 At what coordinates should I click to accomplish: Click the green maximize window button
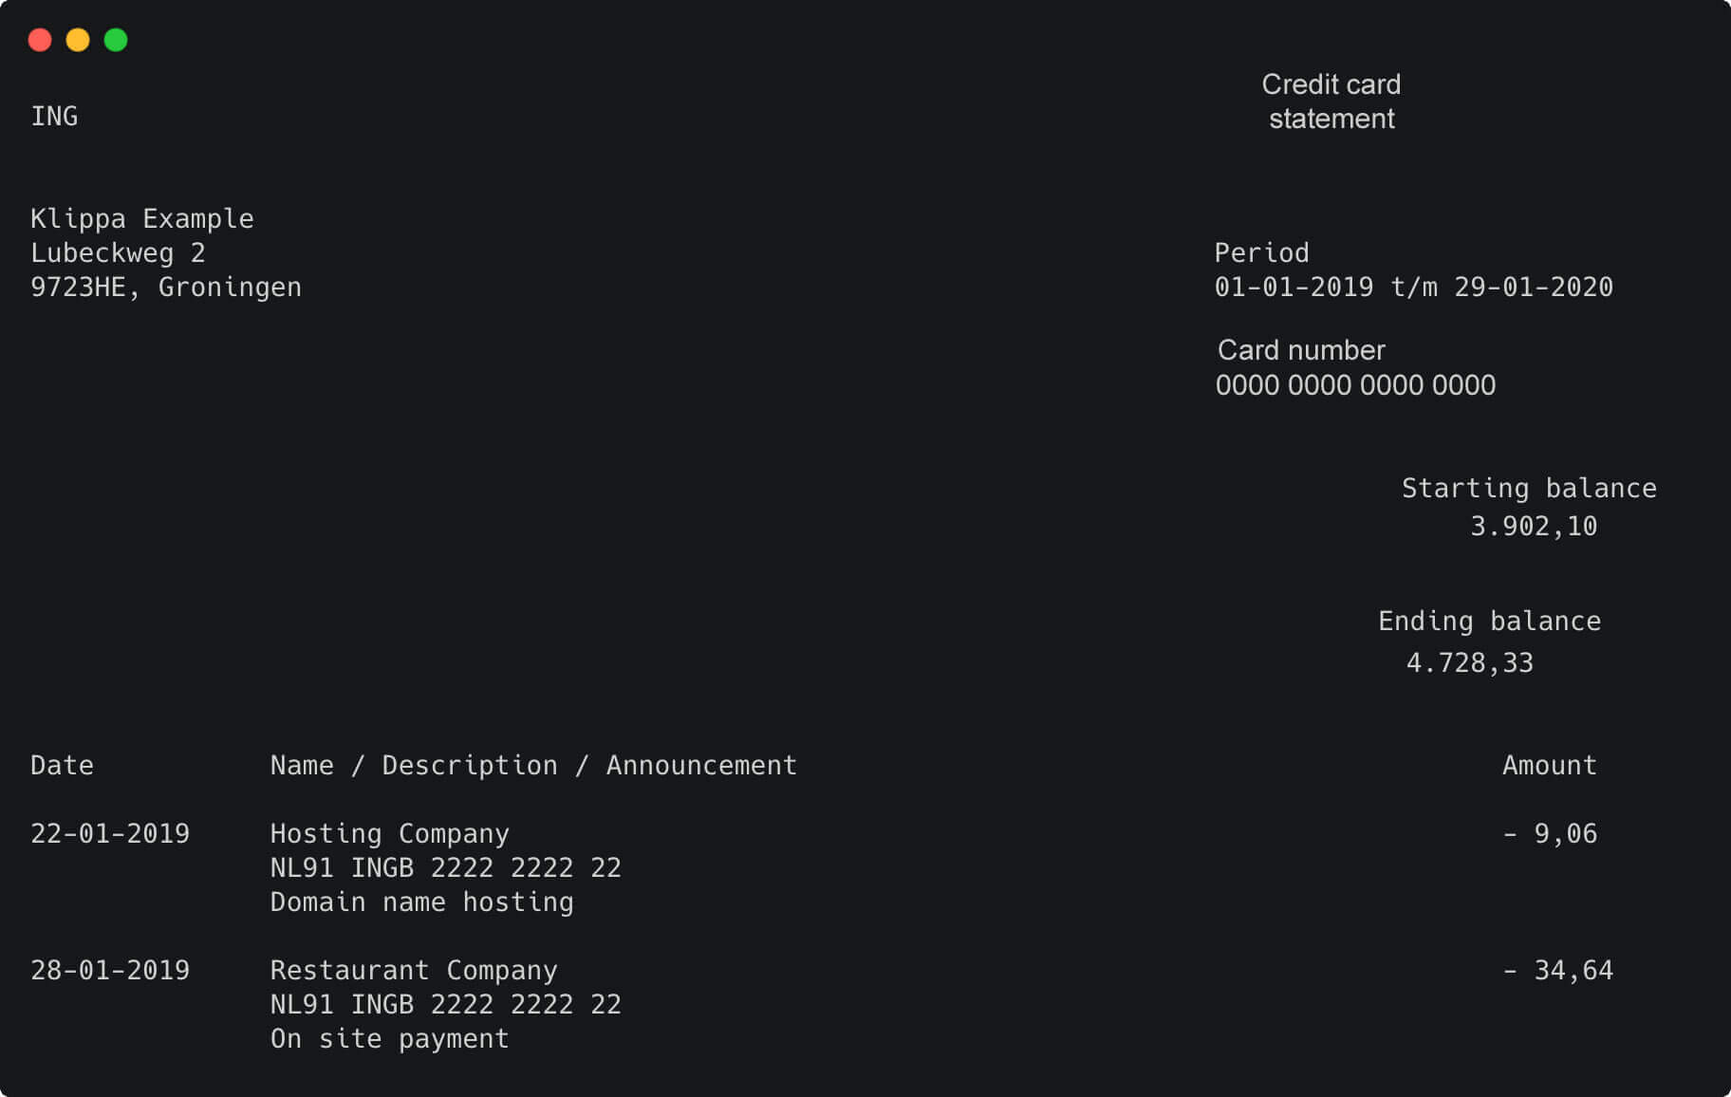pos(116,40)
